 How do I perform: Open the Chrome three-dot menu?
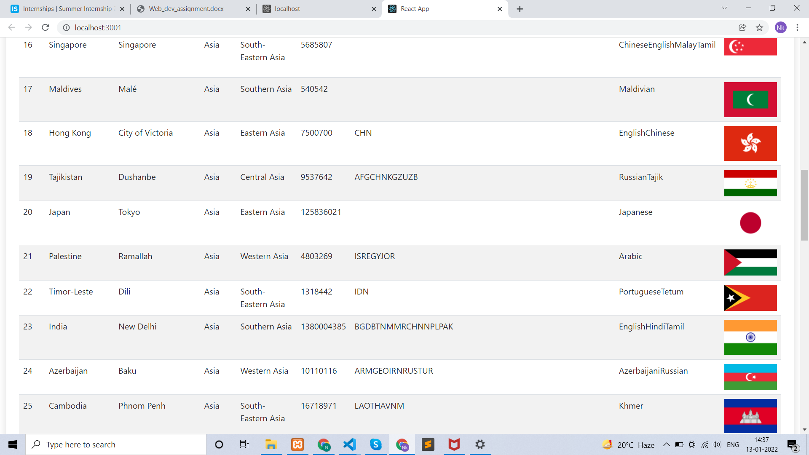797,27
